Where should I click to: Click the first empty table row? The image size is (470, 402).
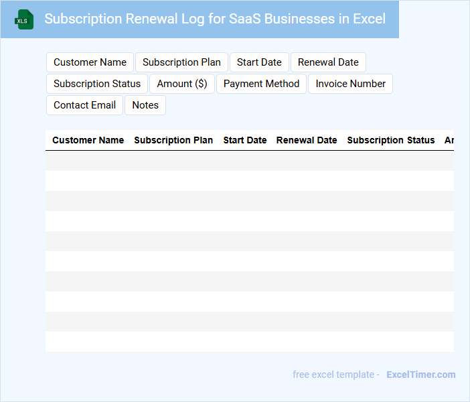click(x=249, y=161)
